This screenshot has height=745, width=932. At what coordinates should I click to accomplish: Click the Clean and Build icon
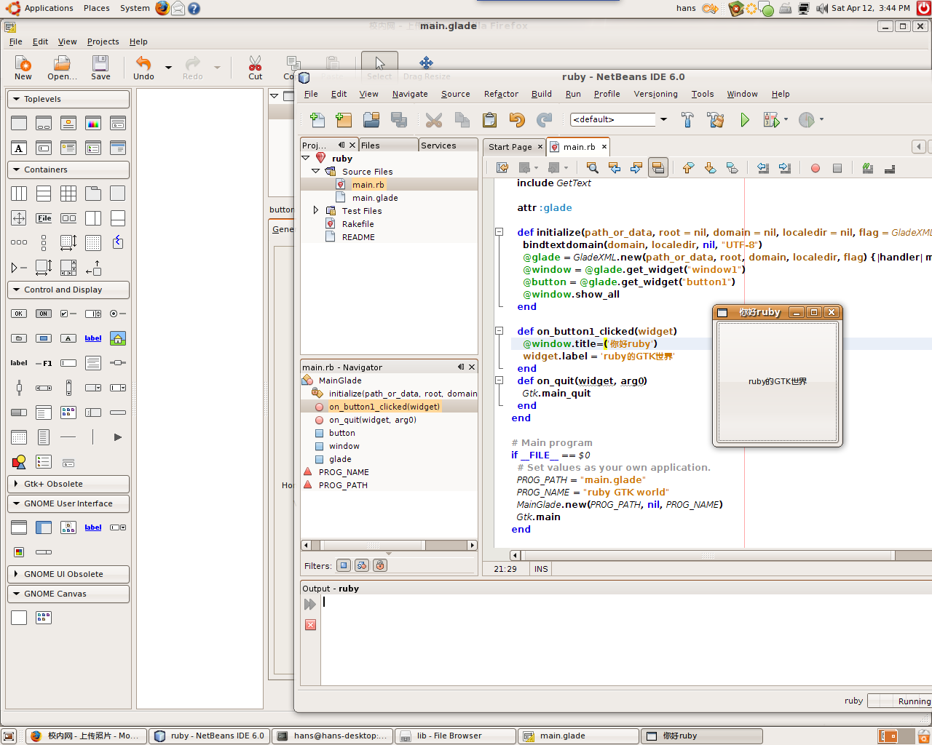(x=716, y=119)
